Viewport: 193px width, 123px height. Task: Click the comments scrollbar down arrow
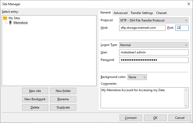click(x=186, y=106)
